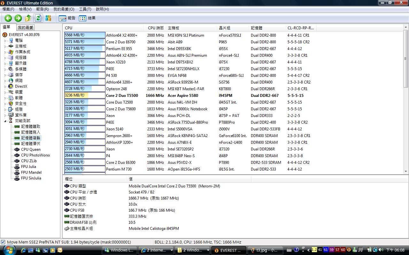Sort by the 主機板 column header
The image size is (409, 255).
(191, 28)
